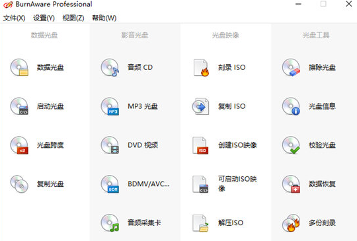Click the 擦除光盘 text label
Viewport: 357px width, 241px height.
(x=322, y=67)
